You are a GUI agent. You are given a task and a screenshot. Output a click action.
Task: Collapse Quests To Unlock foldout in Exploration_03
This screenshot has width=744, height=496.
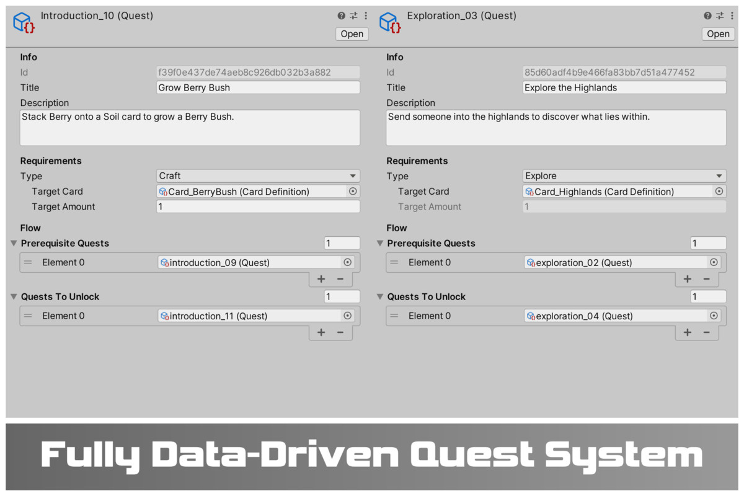(381, 297)
